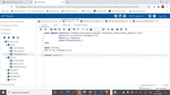Click the Messages: 9 status link
The height and width of the screenshot is (95, 170).
tap(145, 88)
